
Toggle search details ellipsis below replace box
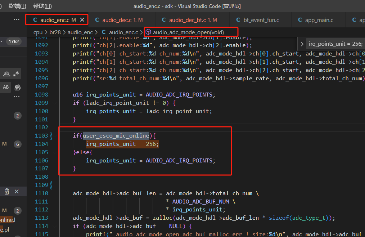(x=17, y=96)
